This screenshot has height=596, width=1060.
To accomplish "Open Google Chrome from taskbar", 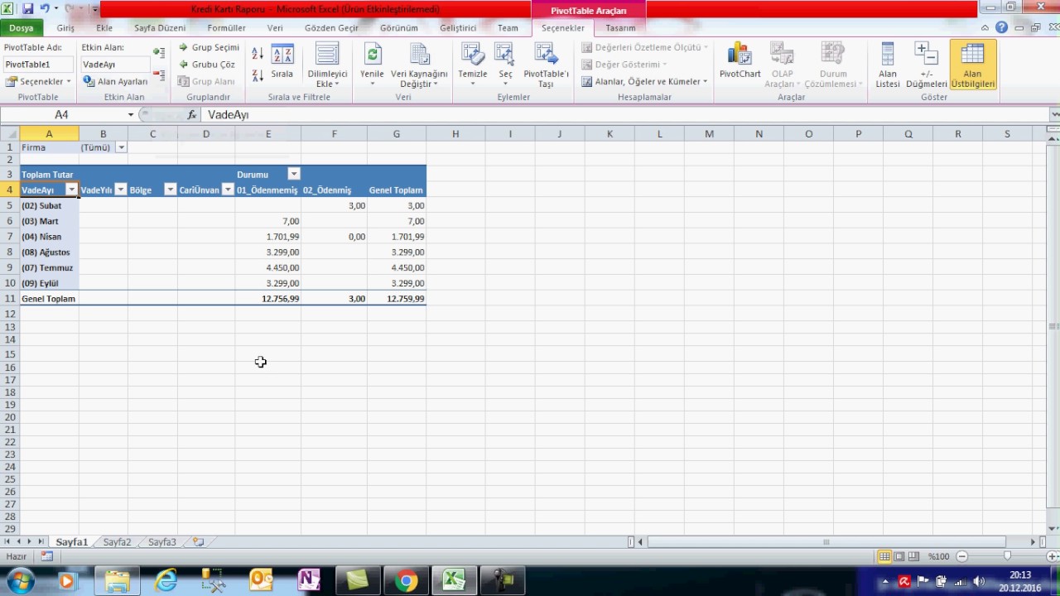I will (x=406, y=580).
